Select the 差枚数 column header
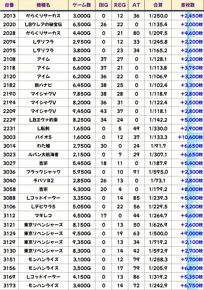Screen dimensions: 204x290 (187, 5)
